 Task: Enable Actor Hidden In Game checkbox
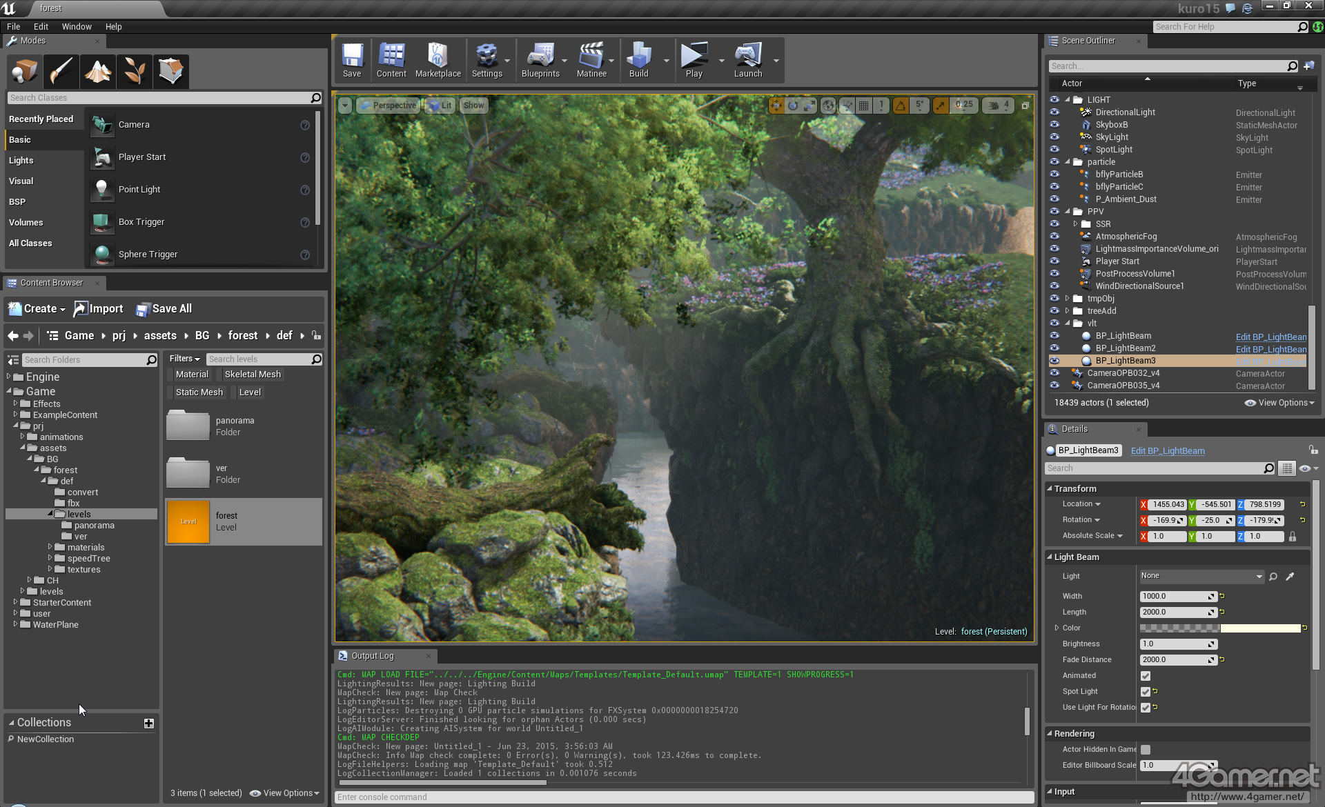pos(1146,750)
